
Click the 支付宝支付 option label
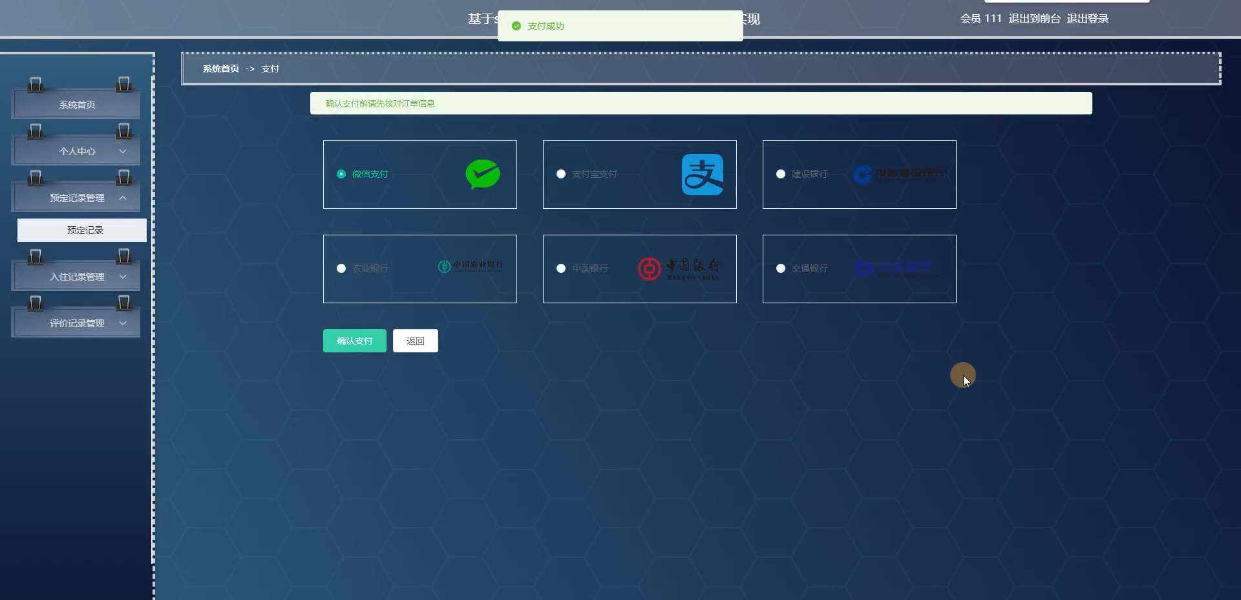(x=594, y=174)
